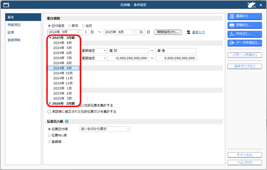The height and width of the screenshot is (170, 267).
Task: Select the 日付指定 radio button
Action: coord(49,26)
